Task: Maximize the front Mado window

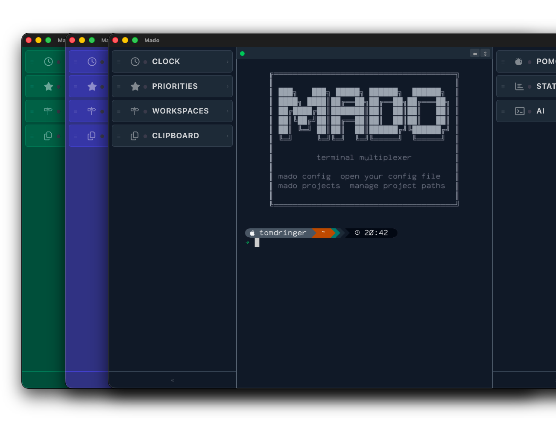Action: tap(135, 40)
